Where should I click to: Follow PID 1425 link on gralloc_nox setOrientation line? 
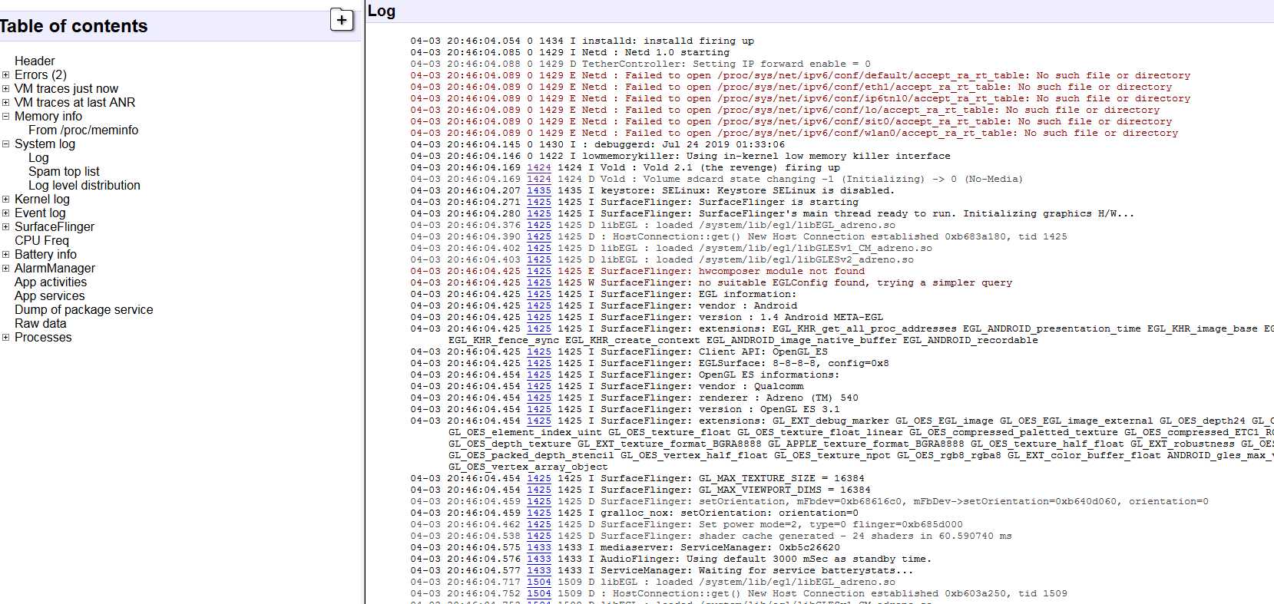[539, 513]
